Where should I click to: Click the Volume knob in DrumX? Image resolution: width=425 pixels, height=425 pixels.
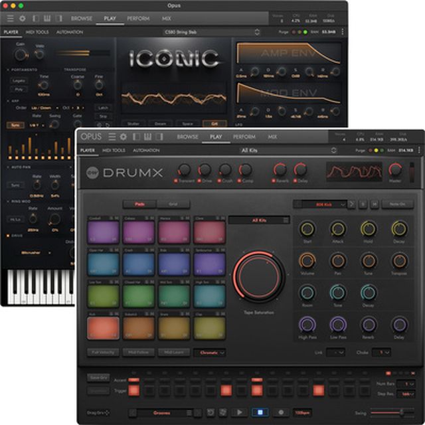point(307,261)
